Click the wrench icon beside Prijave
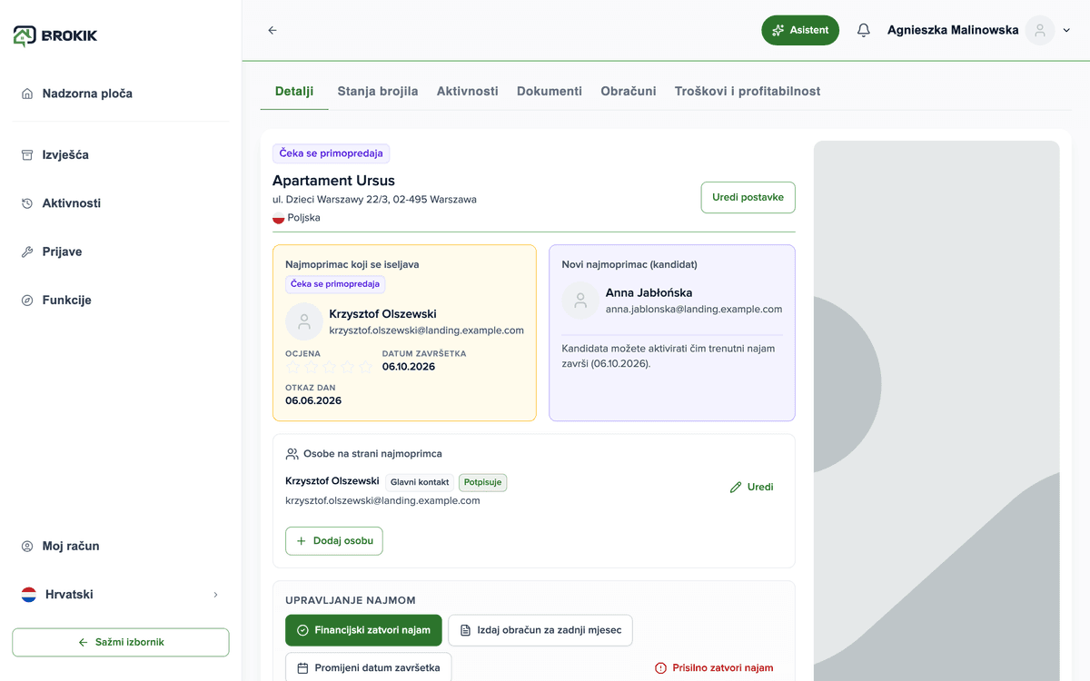The image size is (1090, 681). (x=27, y=252)
